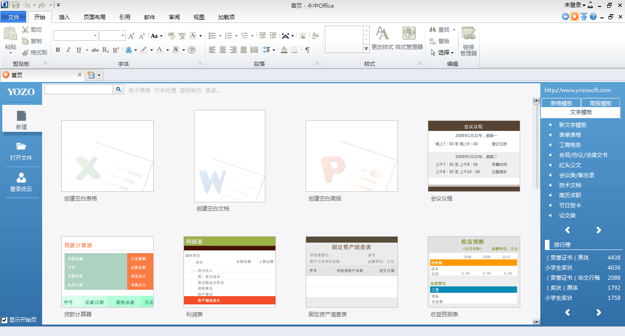The height and width of the screenshot is (336, 625).
Task: Click the blue back arrow icon
Action: point(565,17)
